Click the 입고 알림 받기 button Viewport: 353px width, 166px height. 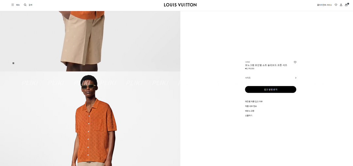[x=271, y=89]
